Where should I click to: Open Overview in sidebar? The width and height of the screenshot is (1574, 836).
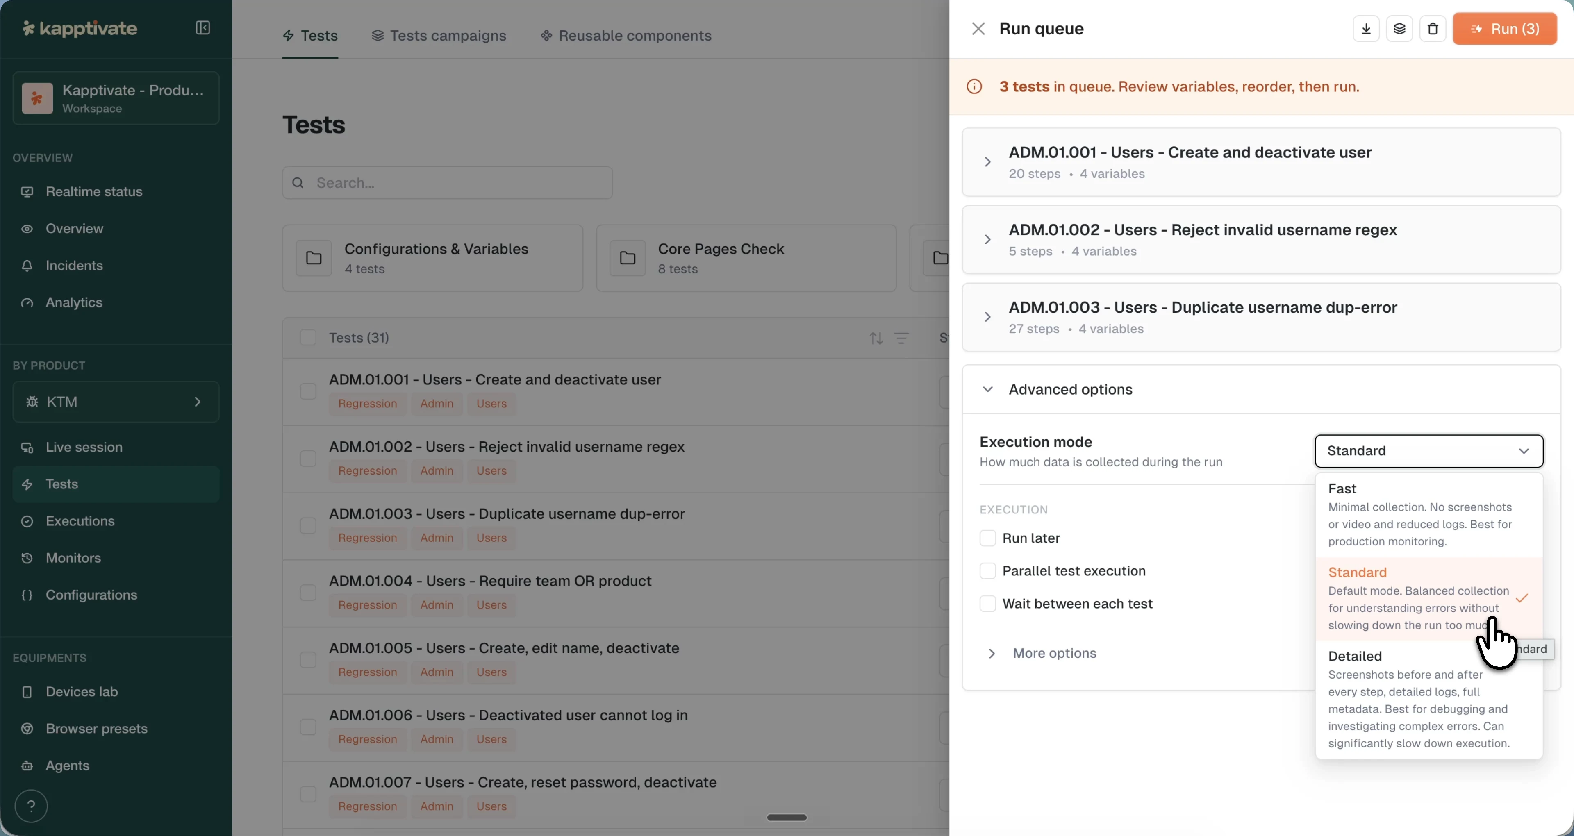click(x=116, y=229)
